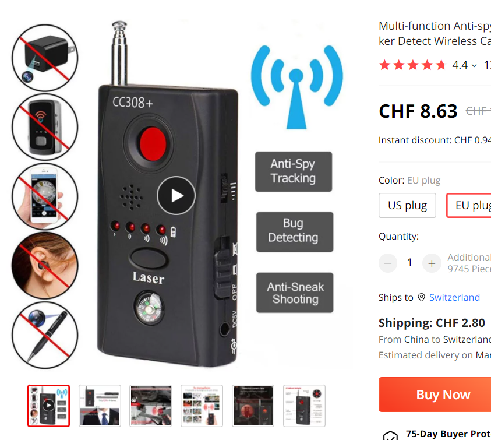Increase quantity with the plus button
This screenshot has width=491, height=440.
[x=432, y=263]
